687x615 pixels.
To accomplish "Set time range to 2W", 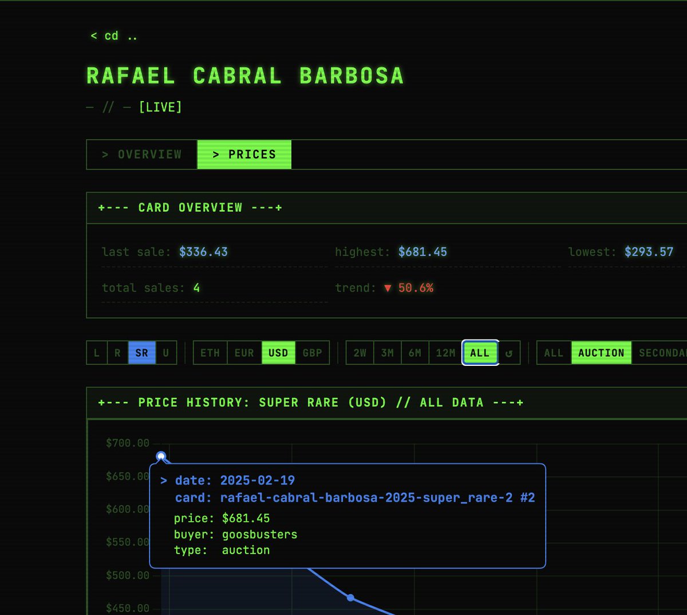I will click(x=360, y=353).
